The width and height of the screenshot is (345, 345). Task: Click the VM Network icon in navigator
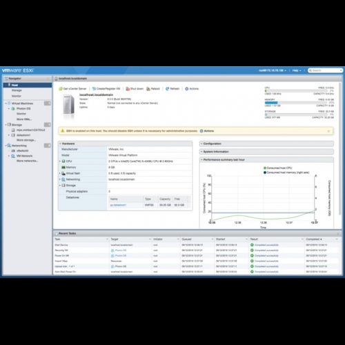pyautogui.click(x=13, y=156)
